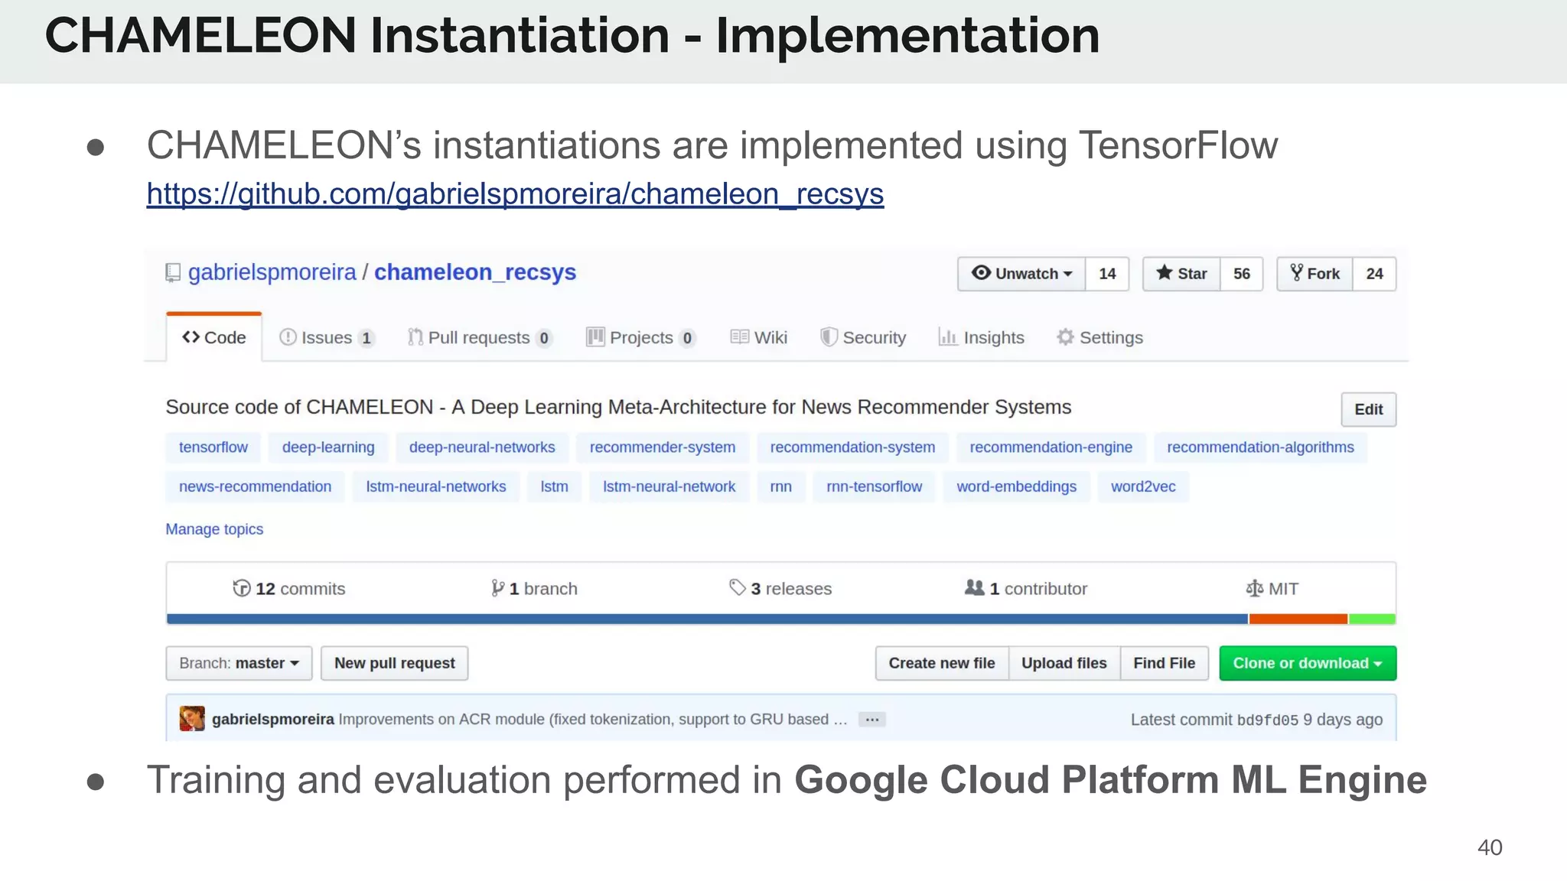Open the Pull requests tab

tap(480, 337)
